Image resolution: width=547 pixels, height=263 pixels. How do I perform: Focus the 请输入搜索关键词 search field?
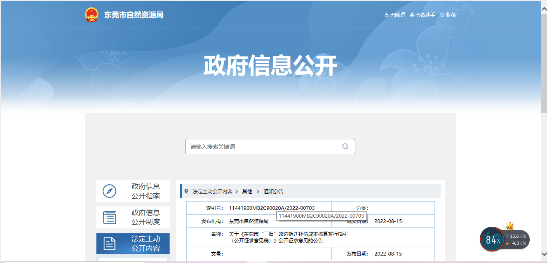pyautogui.click(x=264, y=147)
